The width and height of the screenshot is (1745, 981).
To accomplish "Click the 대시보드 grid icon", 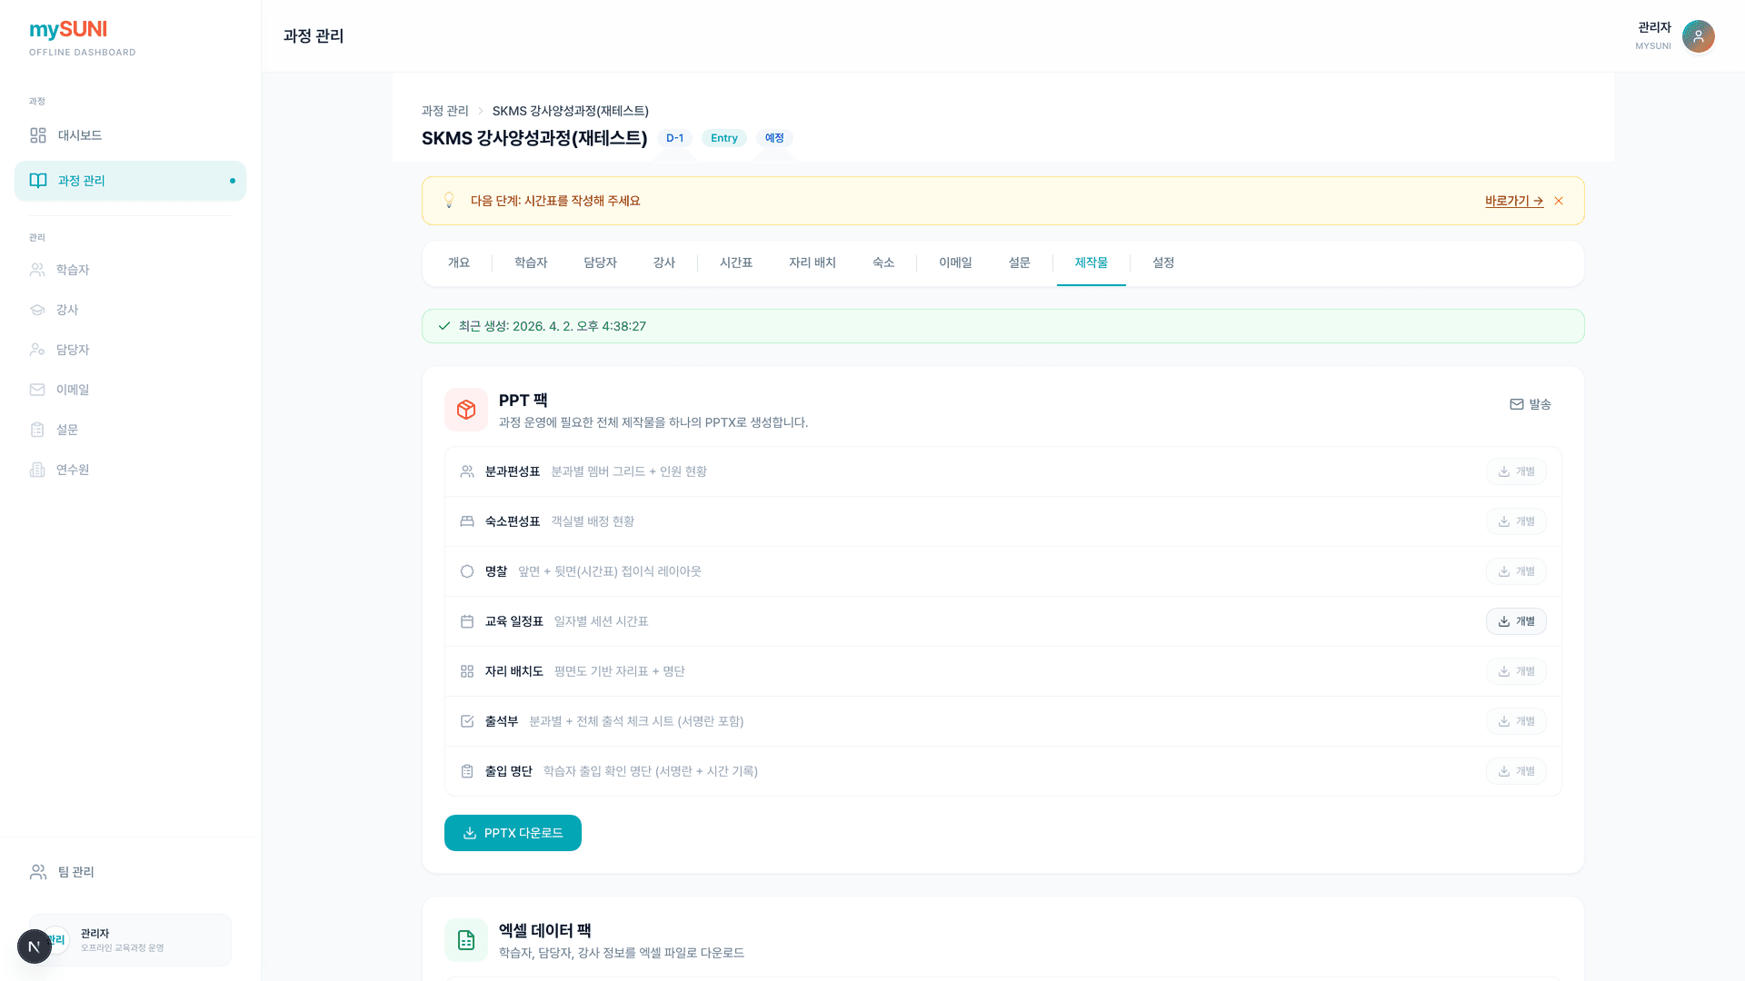I will tap(38, 135).
